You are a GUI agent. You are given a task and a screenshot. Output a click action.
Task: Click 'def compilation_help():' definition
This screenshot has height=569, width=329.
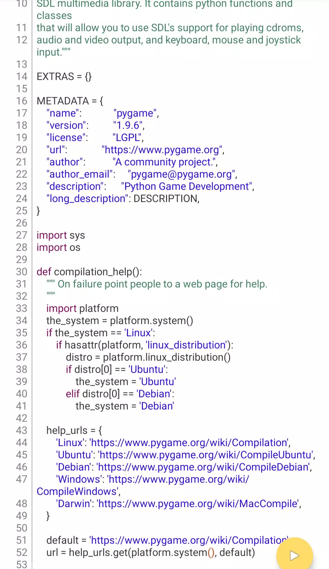(x=89, y=272)
